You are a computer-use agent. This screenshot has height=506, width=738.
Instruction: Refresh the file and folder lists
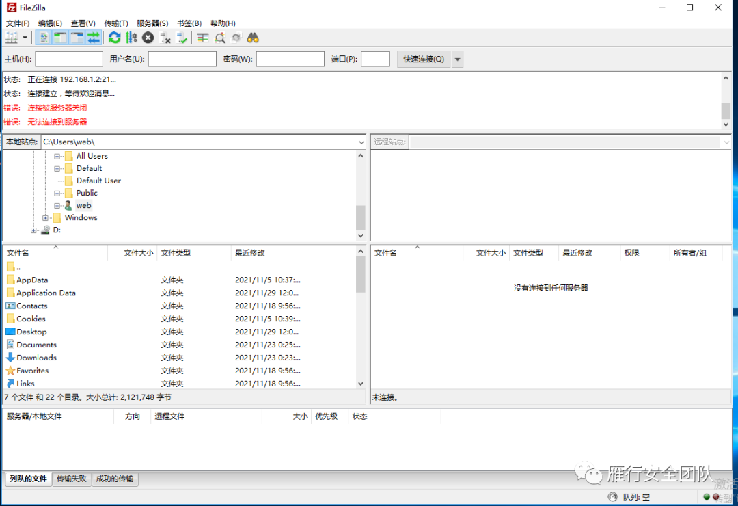(114, 38)
